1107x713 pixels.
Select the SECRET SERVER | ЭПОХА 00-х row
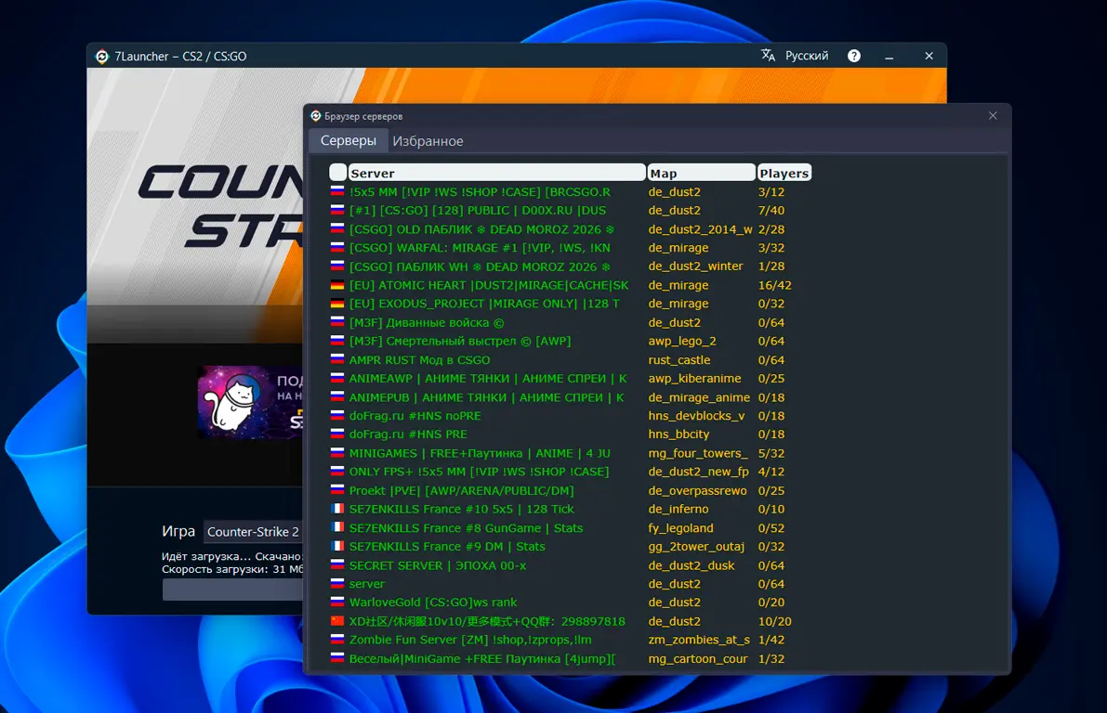(437, 565)
